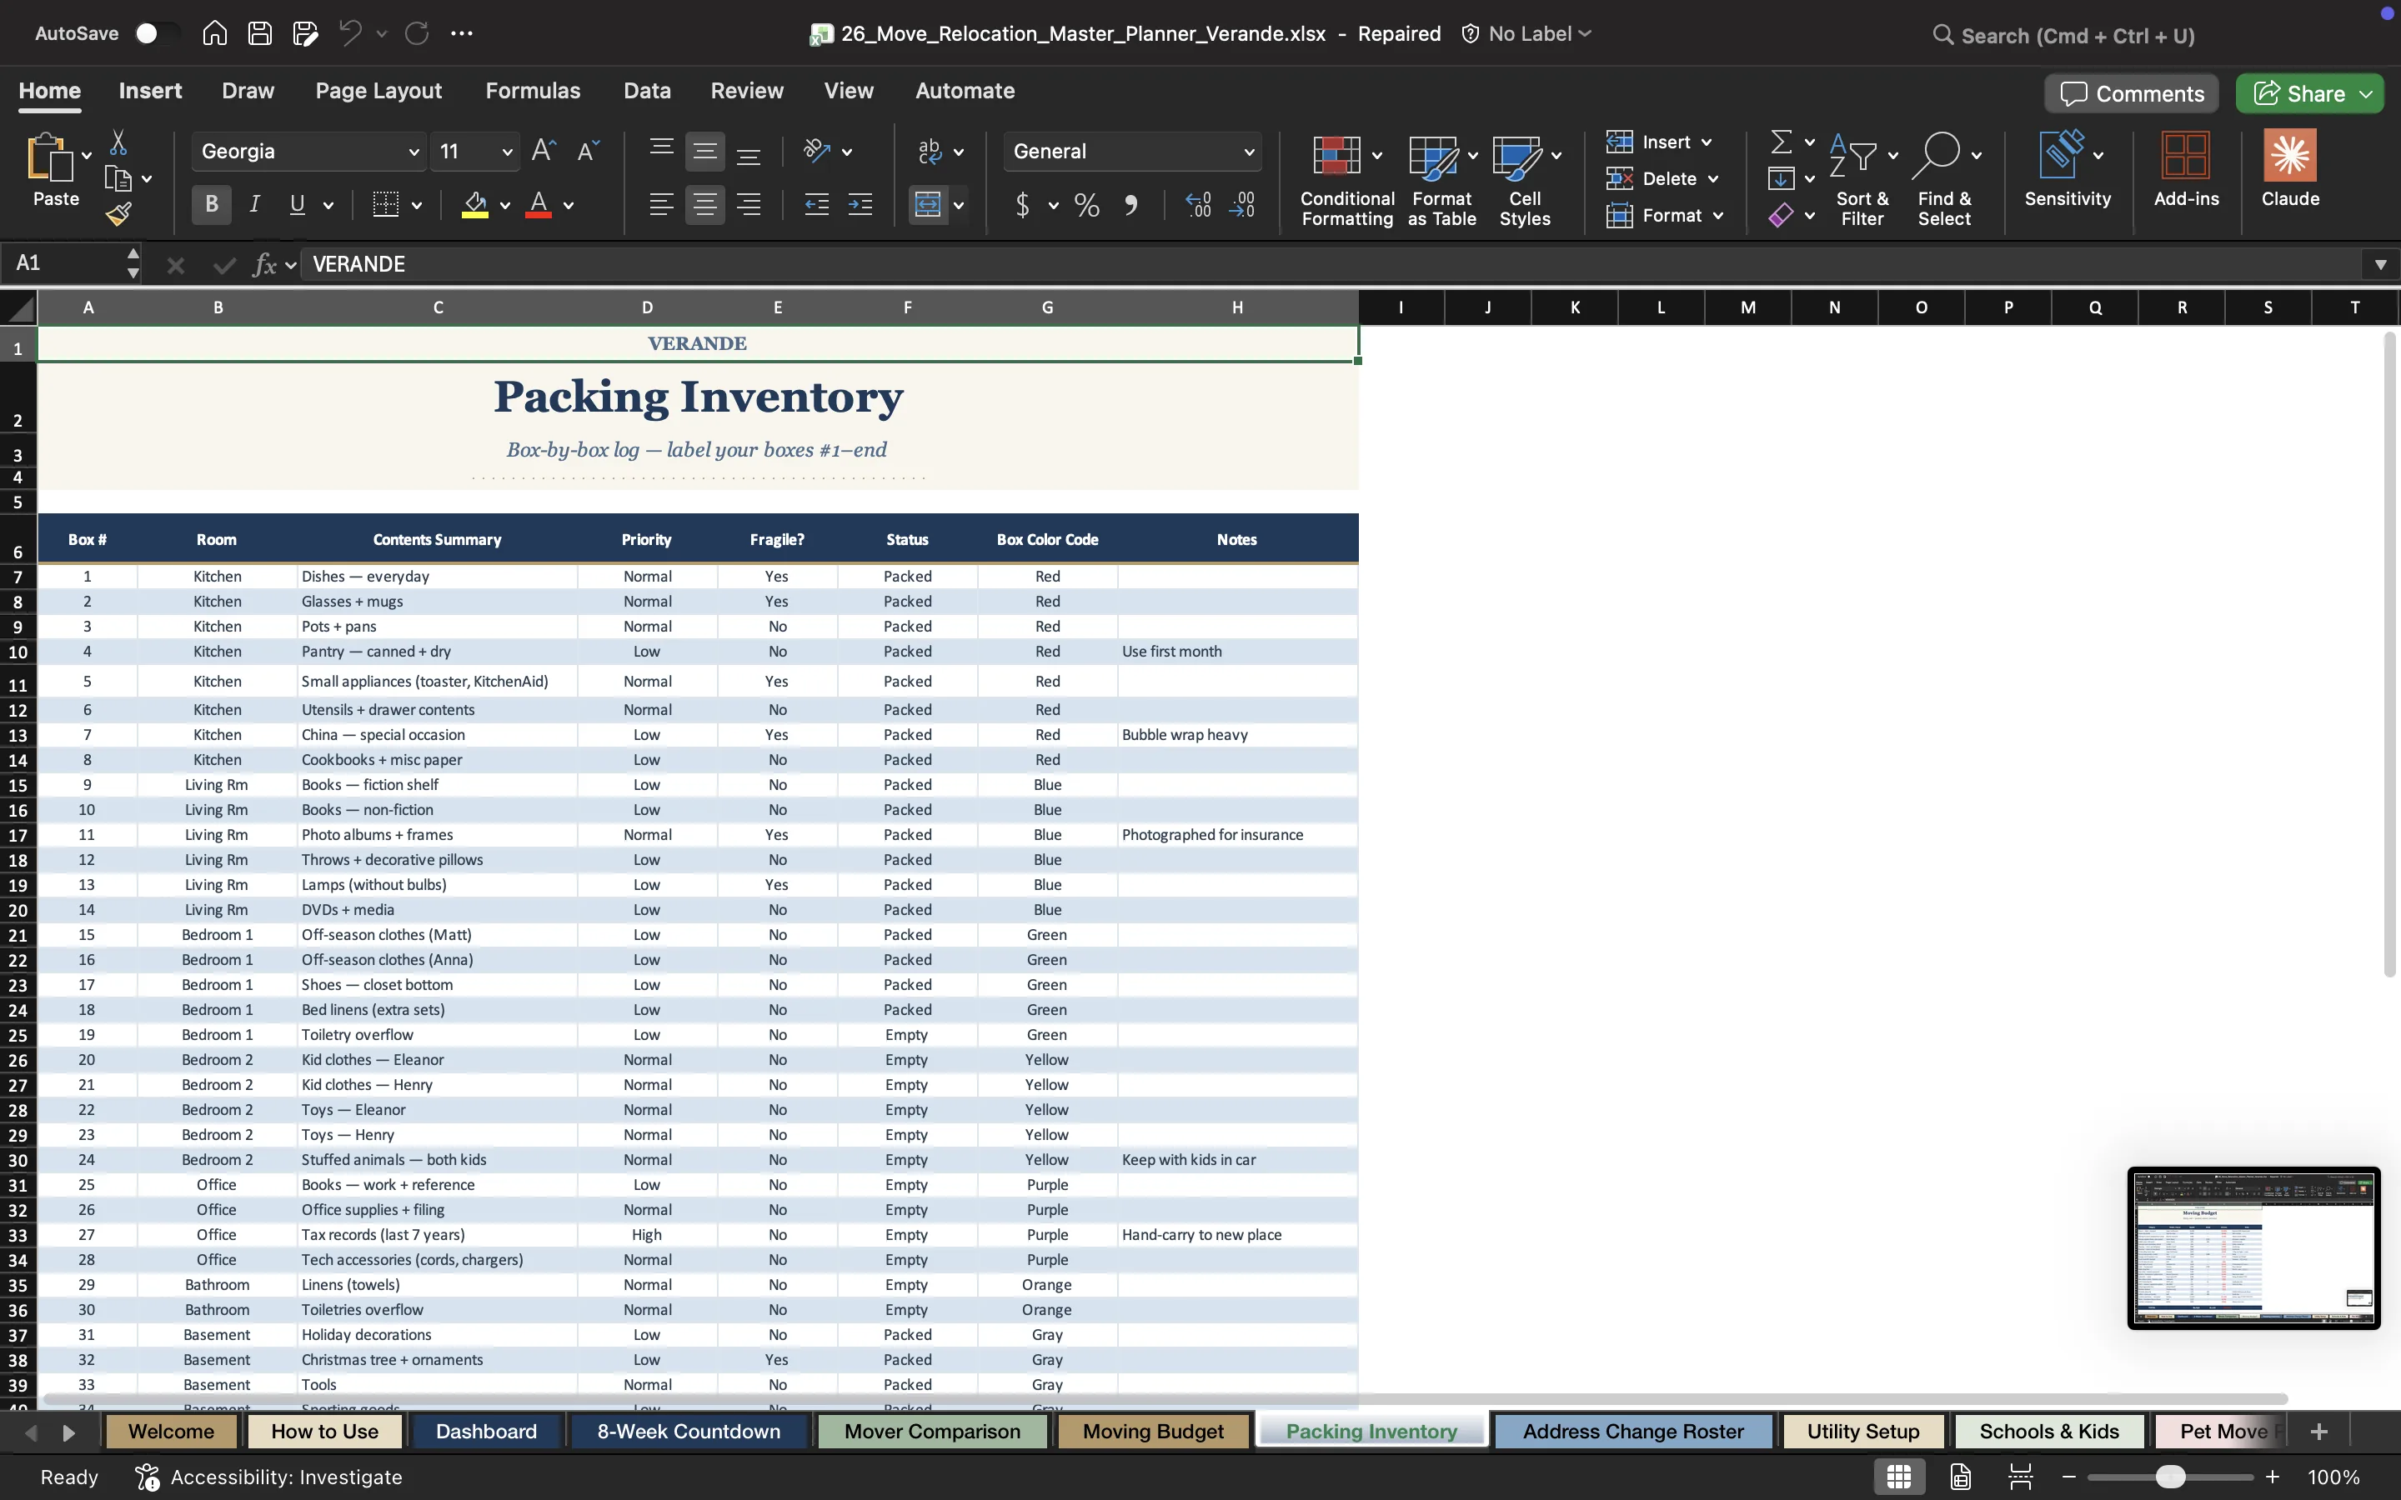2401x1500 pixels.
Task: Click the Format Painter brush icon
Action: tap(119, 213)
